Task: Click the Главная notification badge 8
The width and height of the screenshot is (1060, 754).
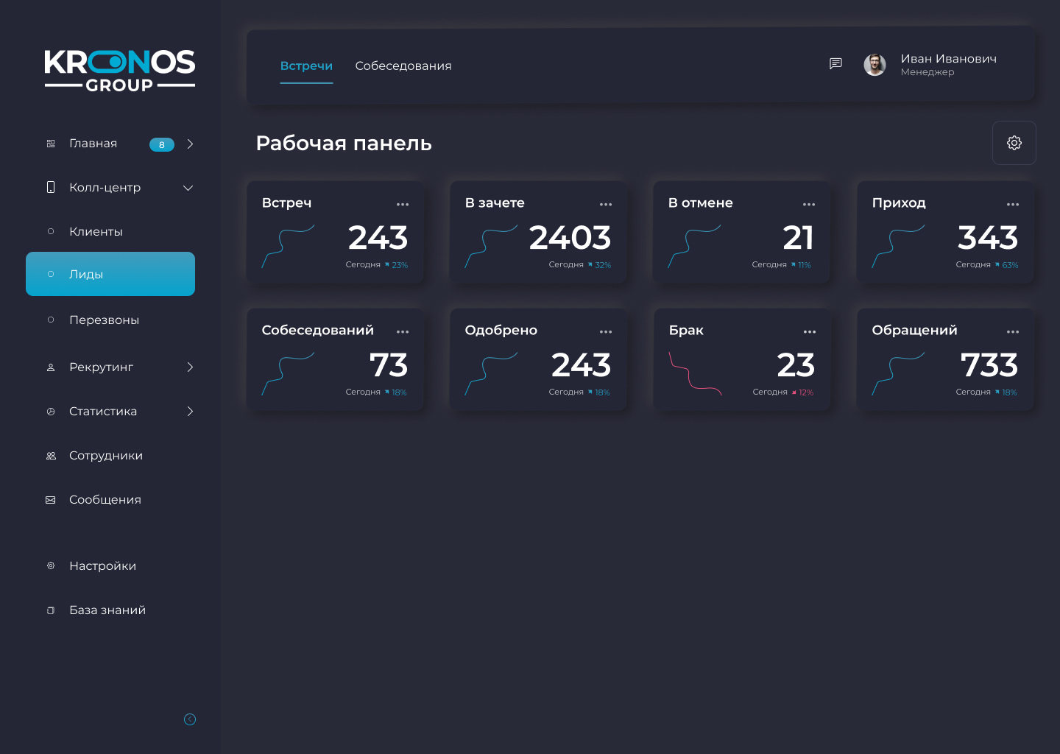Action: [x=162, y=144]
